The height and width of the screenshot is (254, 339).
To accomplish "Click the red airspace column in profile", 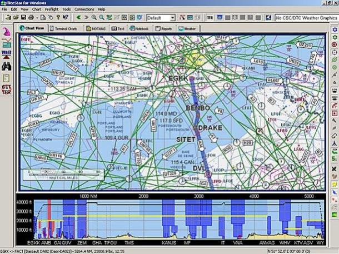I will pyautogui.click(x=49, y=218).
